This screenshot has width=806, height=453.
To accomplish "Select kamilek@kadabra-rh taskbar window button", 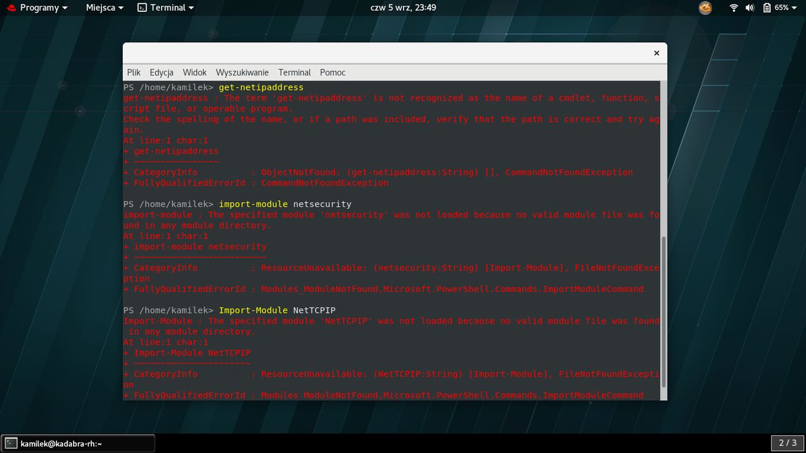I will 78,444.
